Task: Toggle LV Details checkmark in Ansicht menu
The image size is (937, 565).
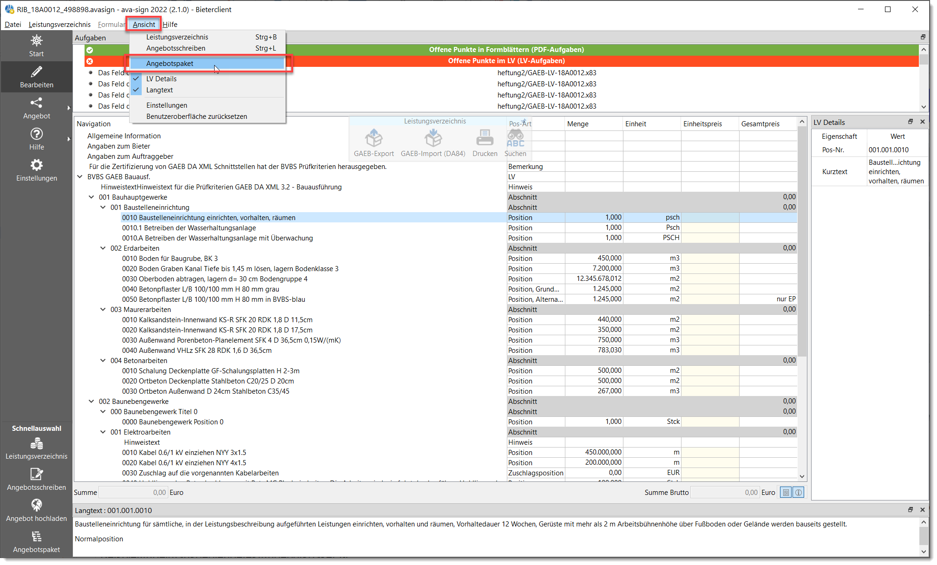Action: pyautogui.click(x=136, y=79)
